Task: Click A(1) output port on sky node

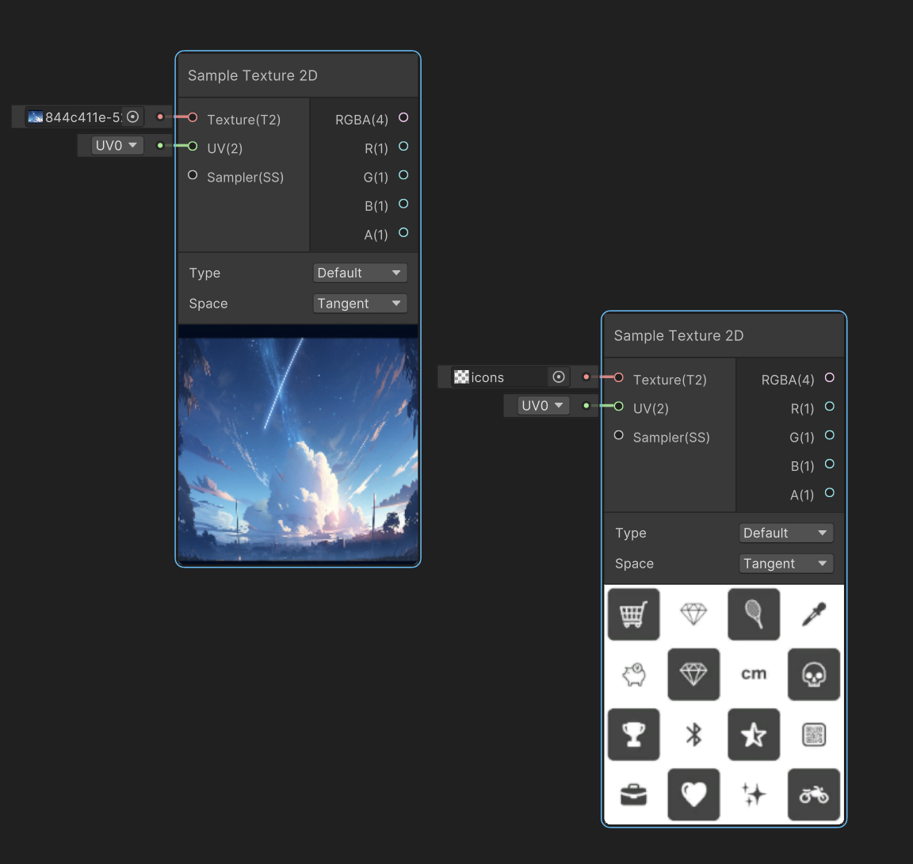Action: click(403, 232)
